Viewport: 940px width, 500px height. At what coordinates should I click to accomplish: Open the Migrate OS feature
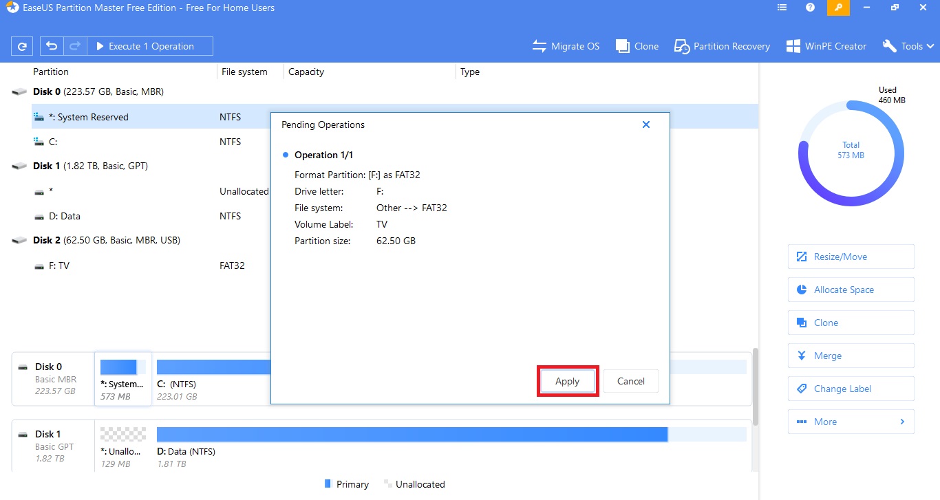coord(566,45)
